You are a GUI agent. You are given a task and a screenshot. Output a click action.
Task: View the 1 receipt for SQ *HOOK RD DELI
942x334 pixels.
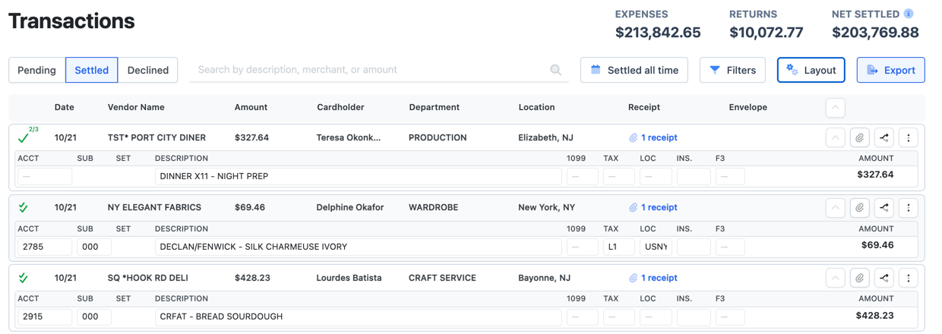(653, 278)
